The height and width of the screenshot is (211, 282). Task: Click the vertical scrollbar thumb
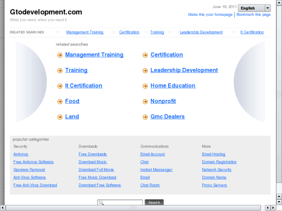279,94
